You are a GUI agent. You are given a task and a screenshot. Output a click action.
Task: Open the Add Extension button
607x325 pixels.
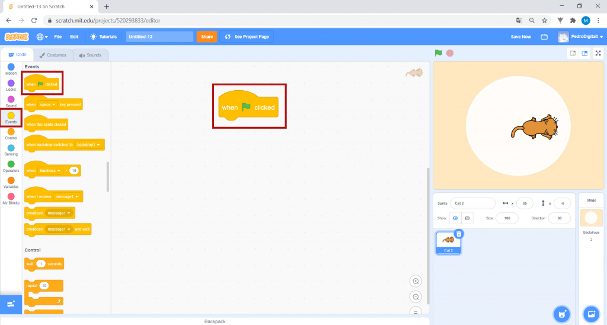pos(11,304)
